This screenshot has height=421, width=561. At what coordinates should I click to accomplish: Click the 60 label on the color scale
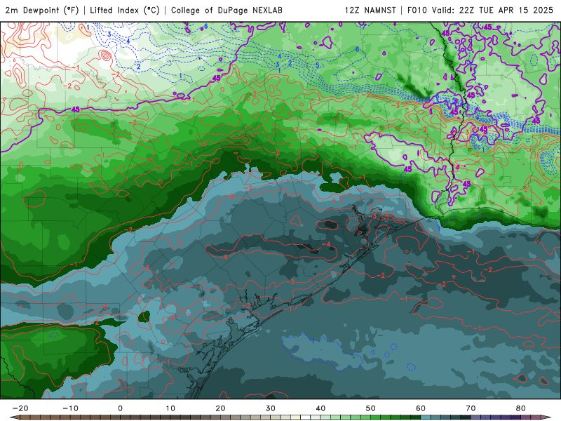tap(421, 408)
